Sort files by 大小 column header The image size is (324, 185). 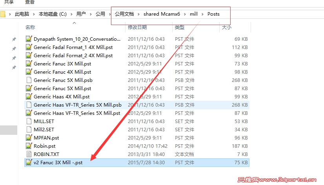[226, 27]
